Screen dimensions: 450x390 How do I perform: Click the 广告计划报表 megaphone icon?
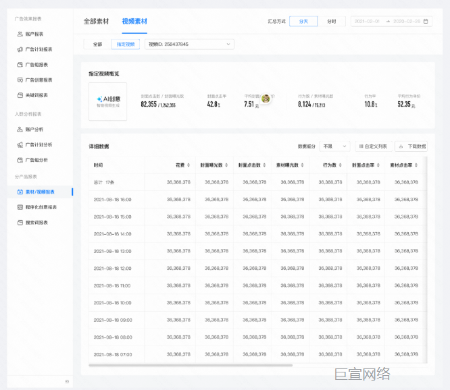pyautogui.click(x=20, y=49)
